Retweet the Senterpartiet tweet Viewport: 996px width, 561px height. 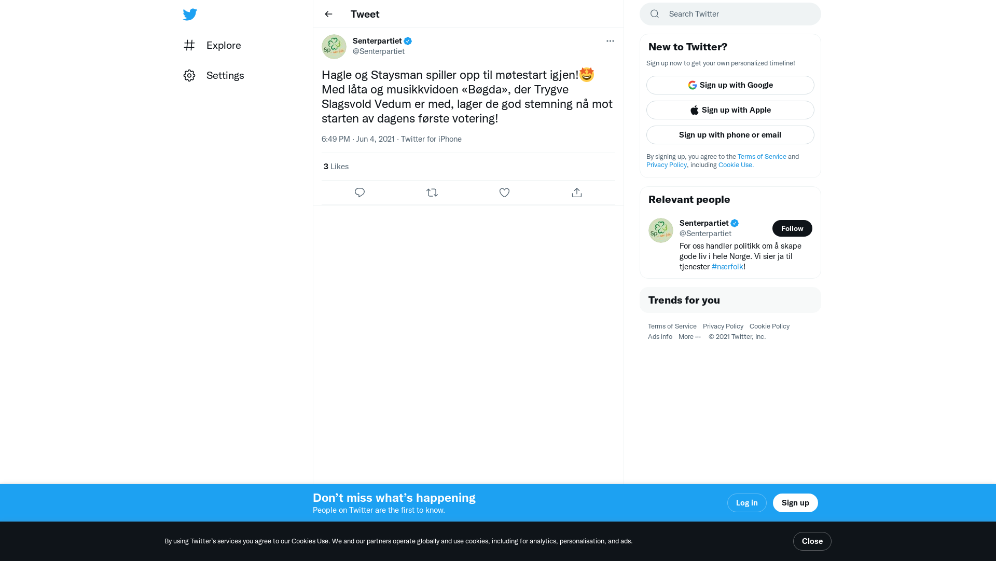tap(432, 193)
